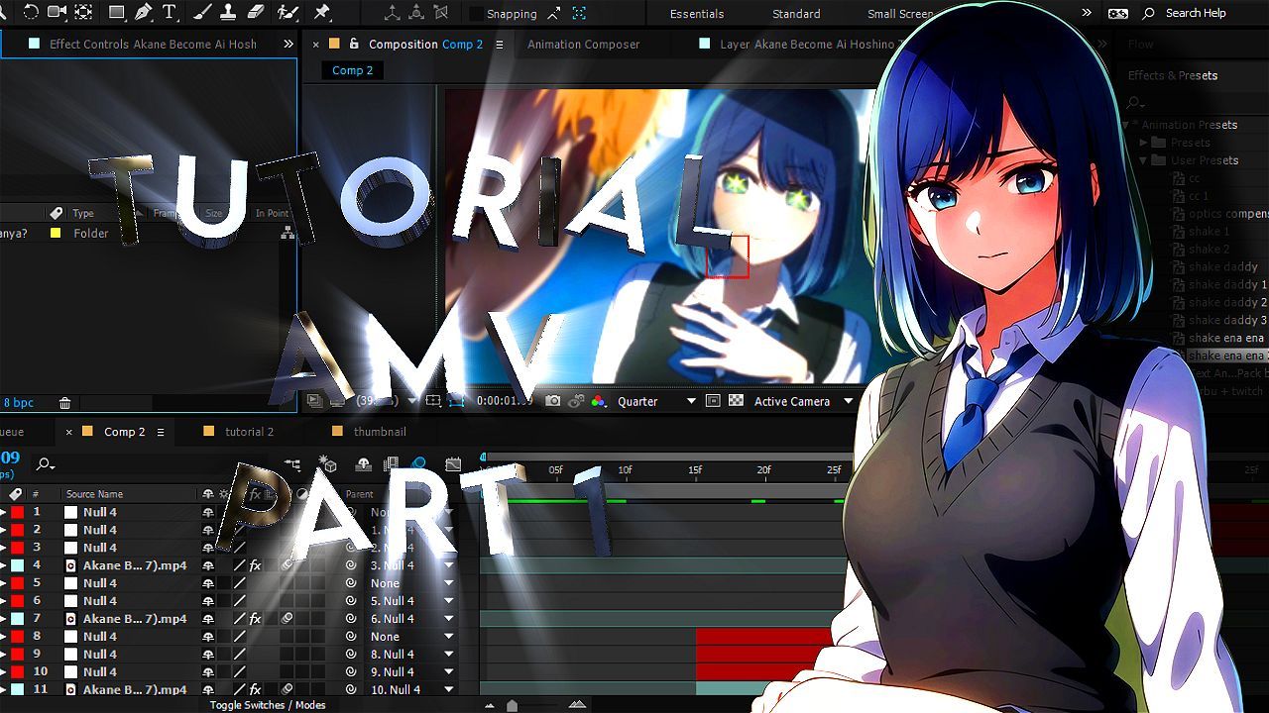Select the Eraser tool
This screenshot has width=1269, height=713.
point(255,13)
